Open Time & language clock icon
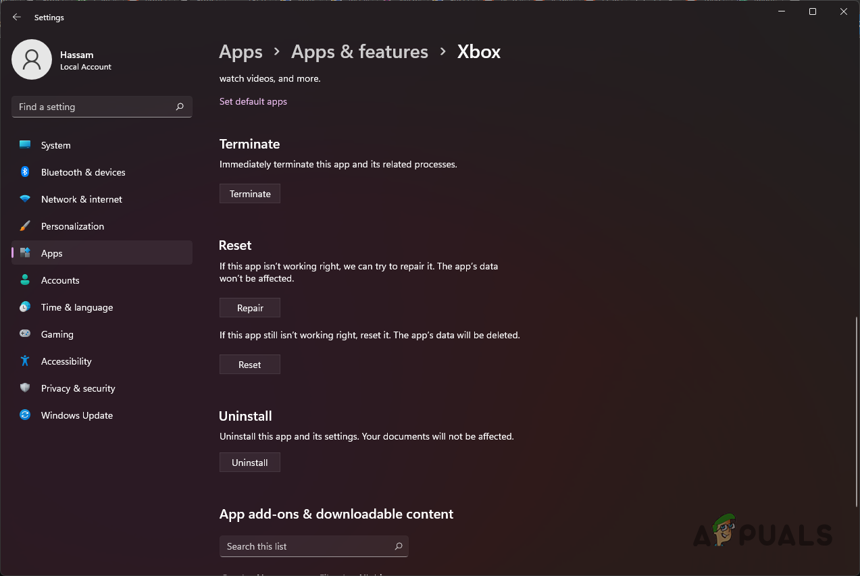The width and height of the screenshot is (860, 576). (x=25, y=307)
